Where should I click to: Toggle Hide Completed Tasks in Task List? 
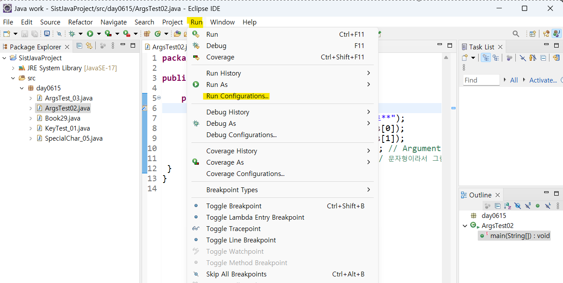pos(522,58)
